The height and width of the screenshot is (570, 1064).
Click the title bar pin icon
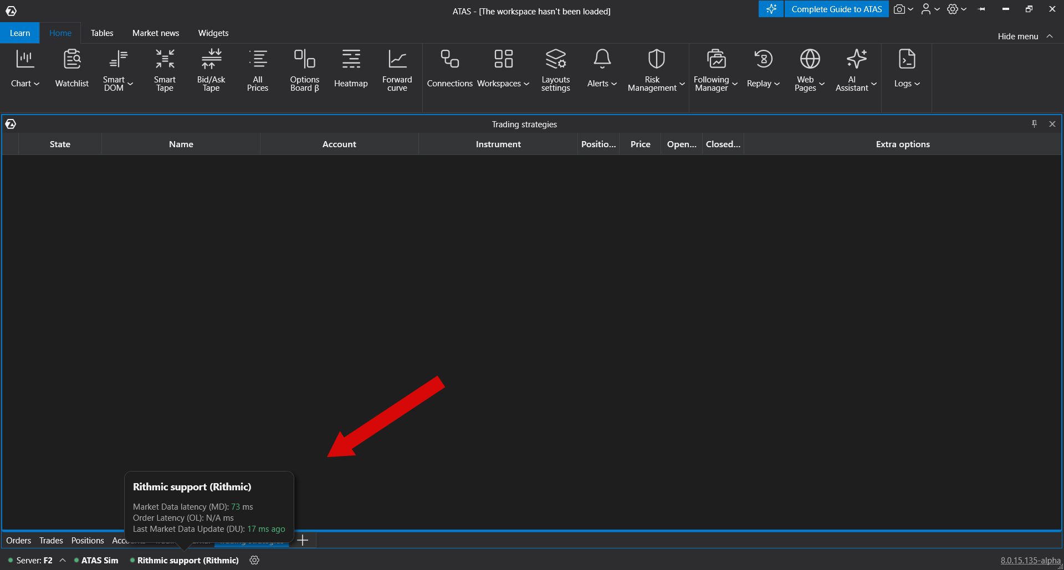[982, 9]
